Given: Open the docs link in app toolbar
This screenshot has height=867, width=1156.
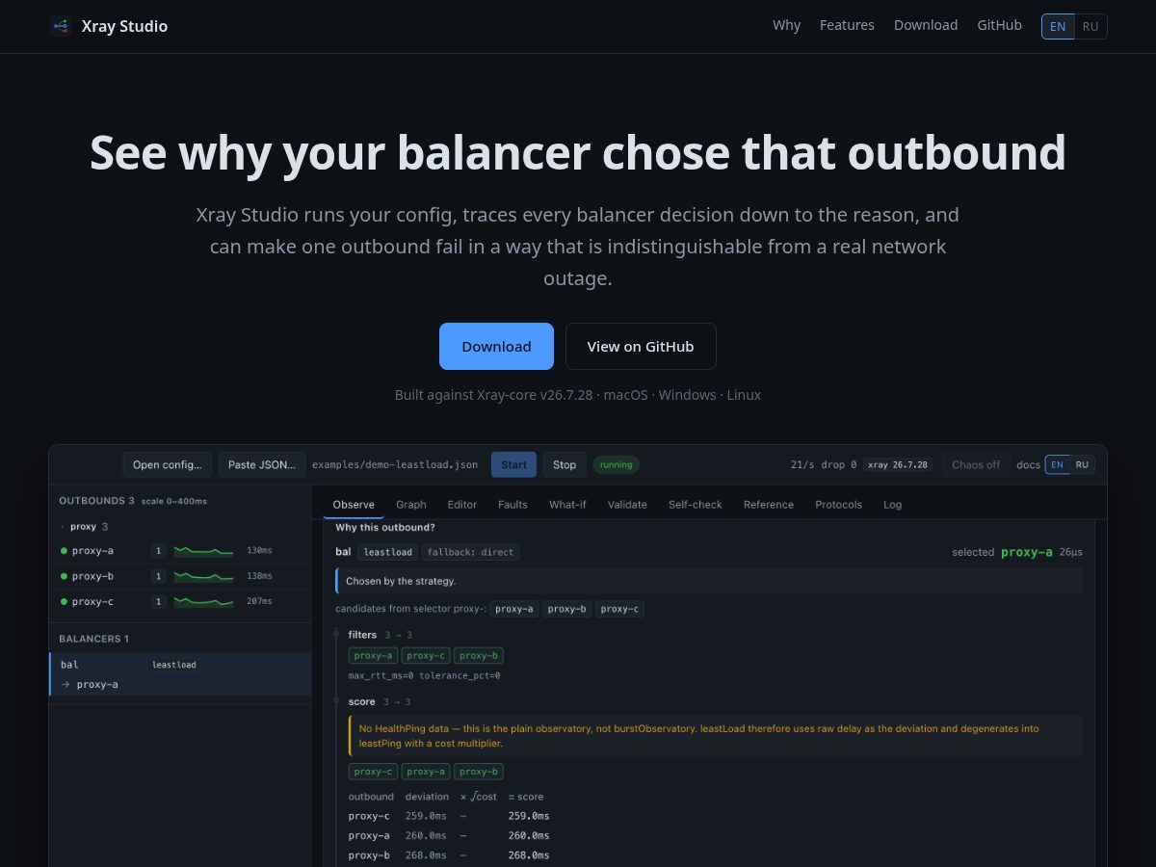Looking at the screenshot, I should [x=1029, y=464].
